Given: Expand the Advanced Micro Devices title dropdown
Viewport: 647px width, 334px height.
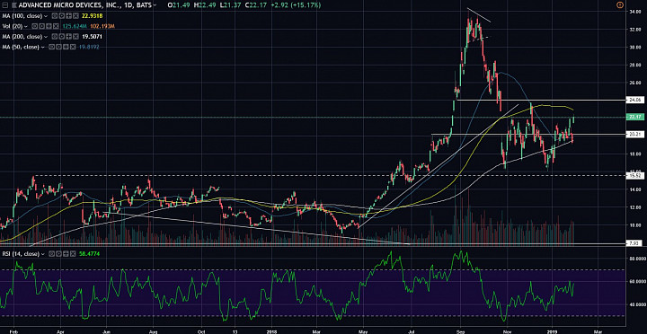Looking at the screenshot, I should pyautogui.click(x=155, y=5).
